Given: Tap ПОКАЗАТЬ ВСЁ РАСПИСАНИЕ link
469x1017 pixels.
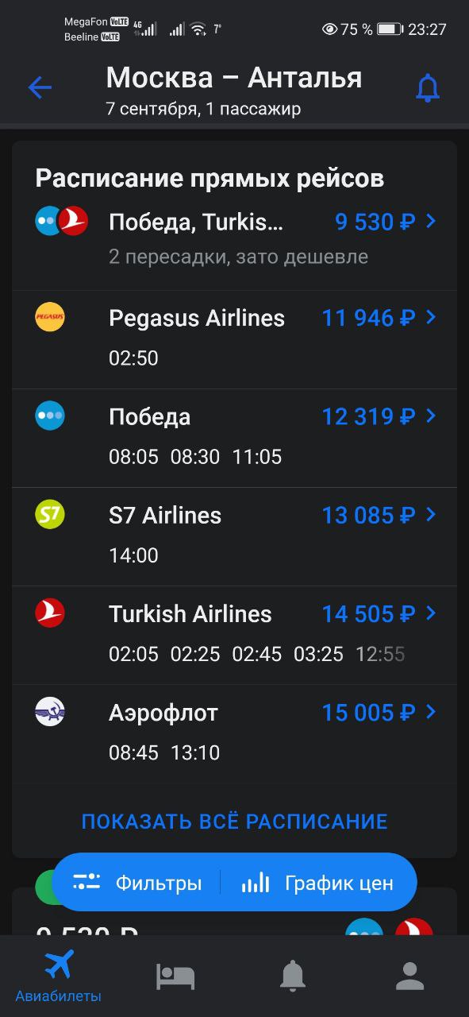Looking at the screenshot, I should [x=234, y=821].
